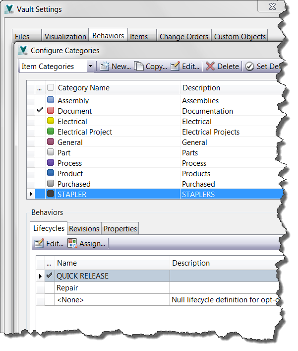Click the STAPLER black color swatch
This screenshot has height=351, width=298.
tap(51, 194)
